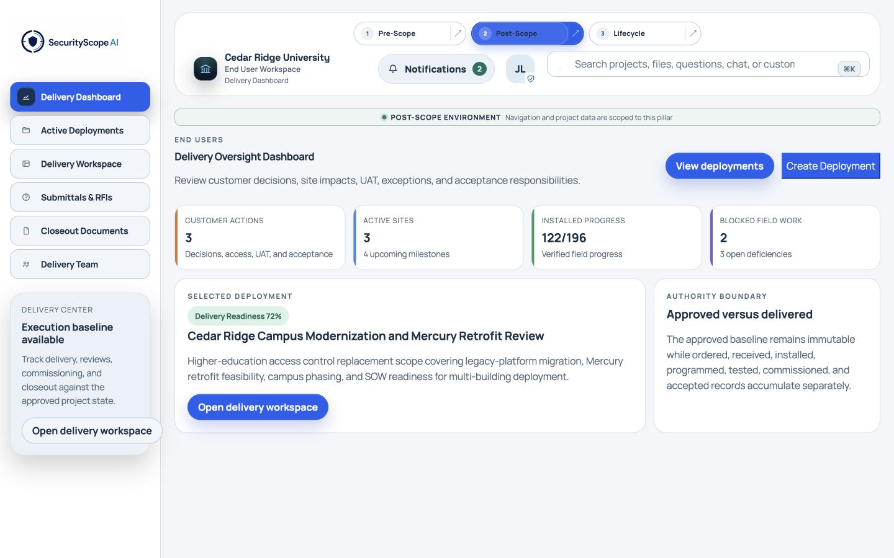
Task: Click the Delivery Dashboard chart icon
Action: pyautogui.click(x=26, y=97)
